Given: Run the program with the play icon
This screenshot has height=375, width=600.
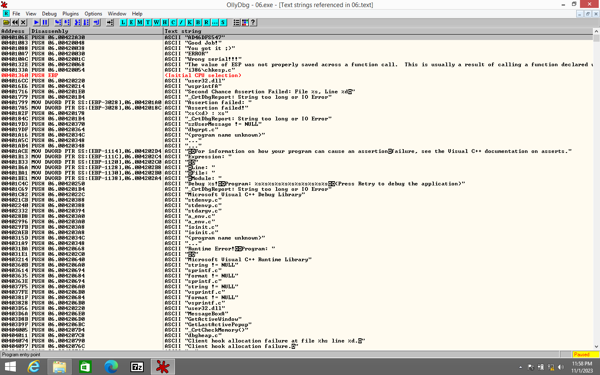Looking at the screenshot, I should [37, 22].
